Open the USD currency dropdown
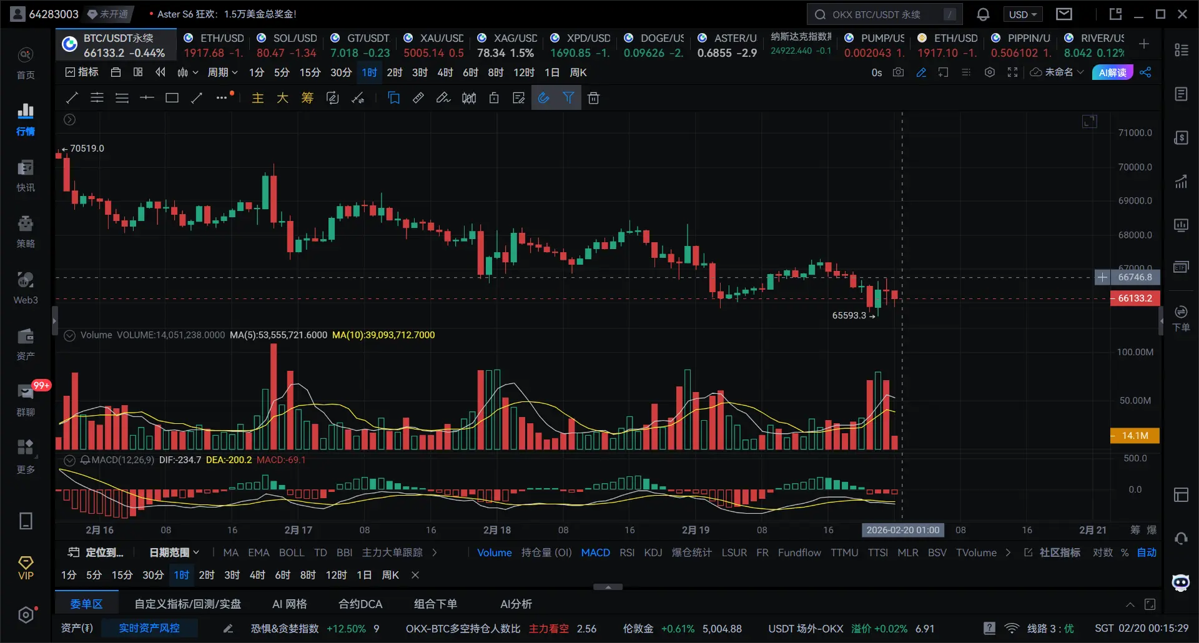The height and width of the screenshot is (643, 1199). (1023, 14)
